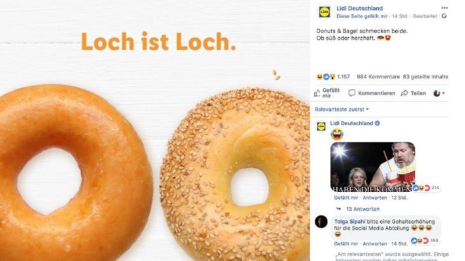Viewport: 465px width, 261px height.
Task: Expand the Relevanteste zuerst sort dropdown
Action: point(341,109)
